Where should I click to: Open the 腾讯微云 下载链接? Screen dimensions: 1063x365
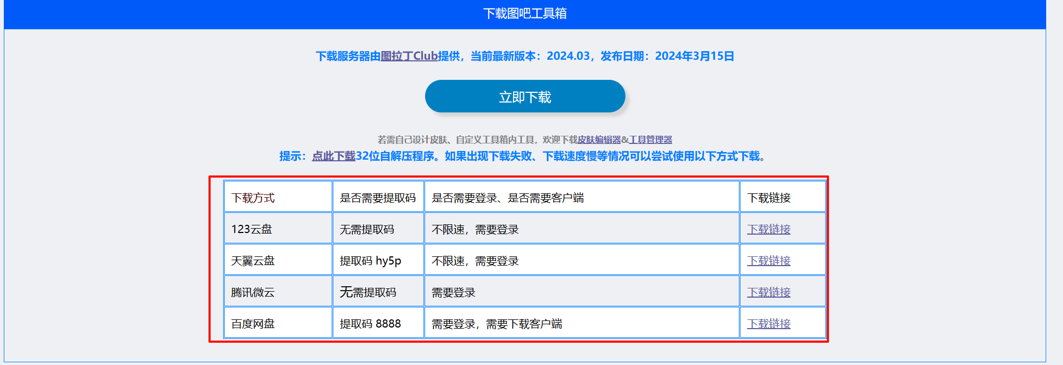tap(768, 292)
